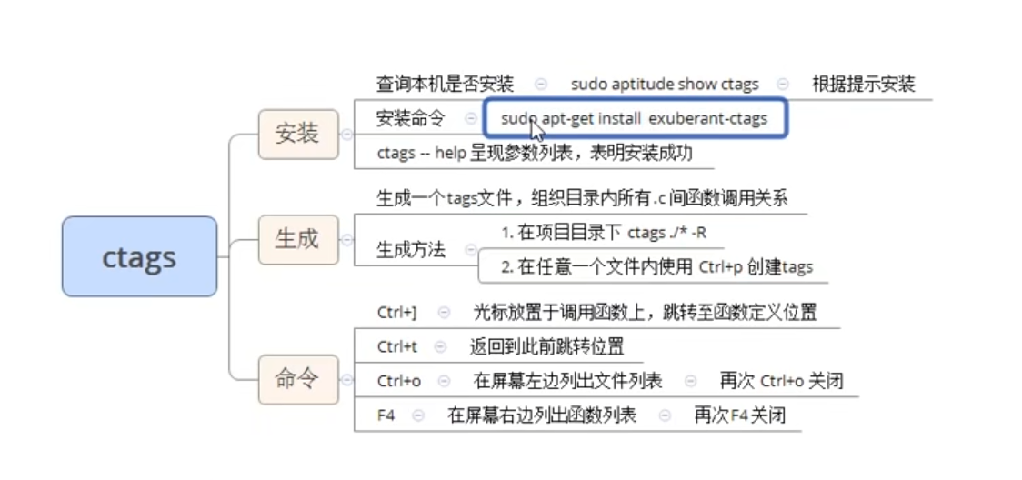Select the Ctrl+o shortcut topic
Viewport: 1022px width, 480px height.
coord(399,381)
